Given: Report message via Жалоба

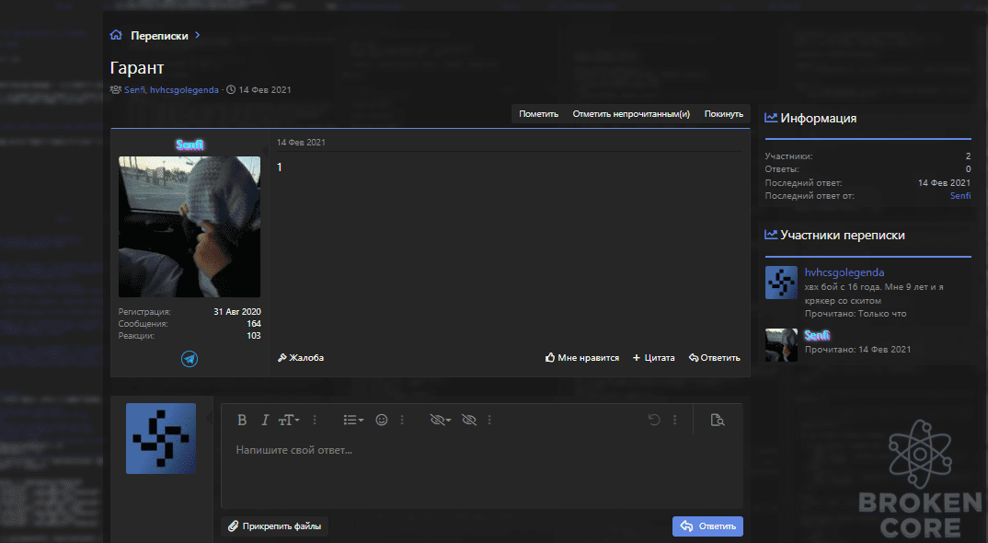Looking at the screenshot, I should point(301,358).
